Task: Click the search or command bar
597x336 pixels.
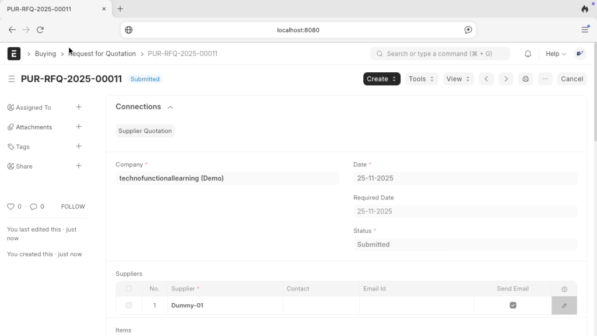Action: tap(440, 54)
